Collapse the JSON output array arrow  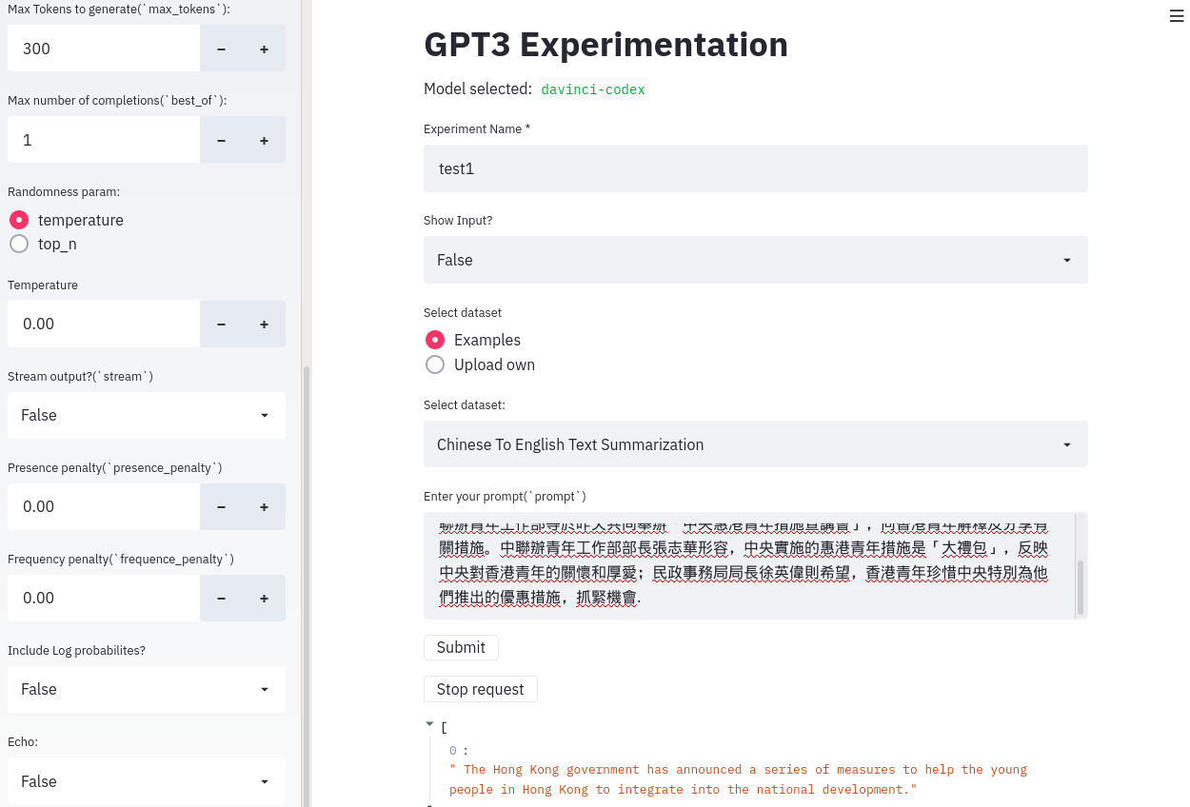click(429, 724)
